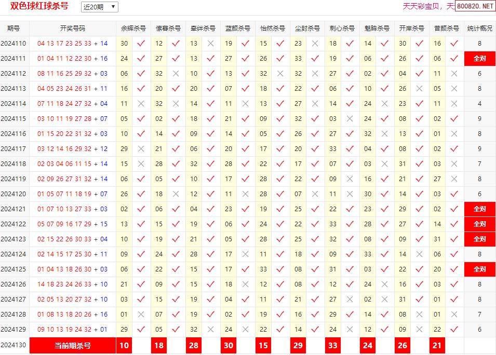Click the X mark under 开岸杀号 in row 2024113
The width and height of the screenshot is (496, 355).
[420, 89]
